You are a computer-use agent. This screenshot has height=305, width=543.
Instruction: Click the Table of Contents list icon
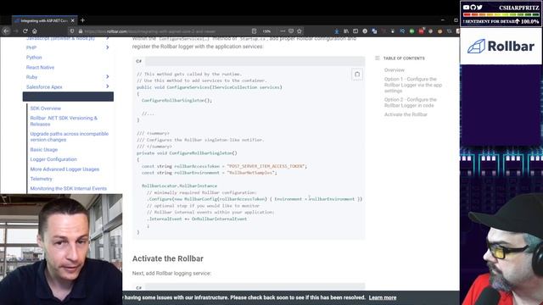[378, 58]
